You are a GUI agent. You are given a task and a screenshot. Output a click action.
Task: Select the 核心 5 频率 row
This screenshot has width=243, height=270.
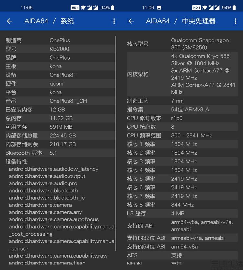point(182,179)
